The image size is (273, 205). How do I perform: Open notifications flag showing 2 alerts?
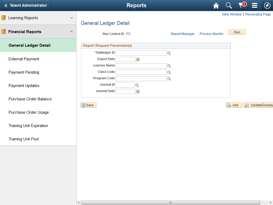tap(241, 5)
